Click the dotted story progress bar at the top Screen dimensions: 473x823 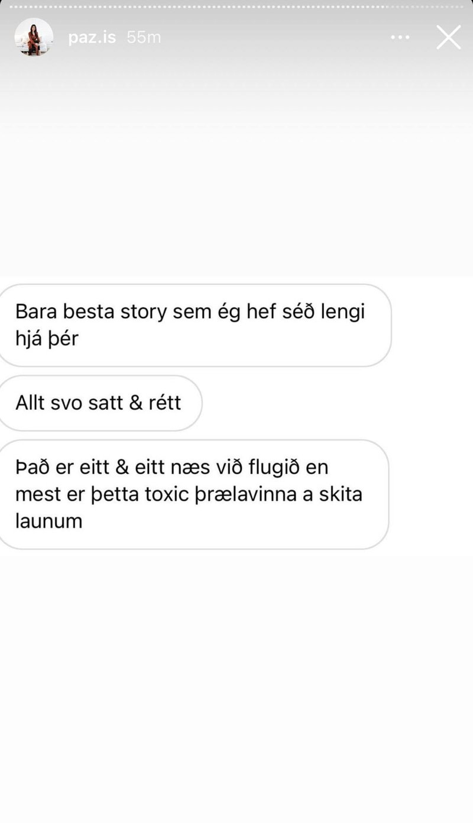(x=237, y=7)
